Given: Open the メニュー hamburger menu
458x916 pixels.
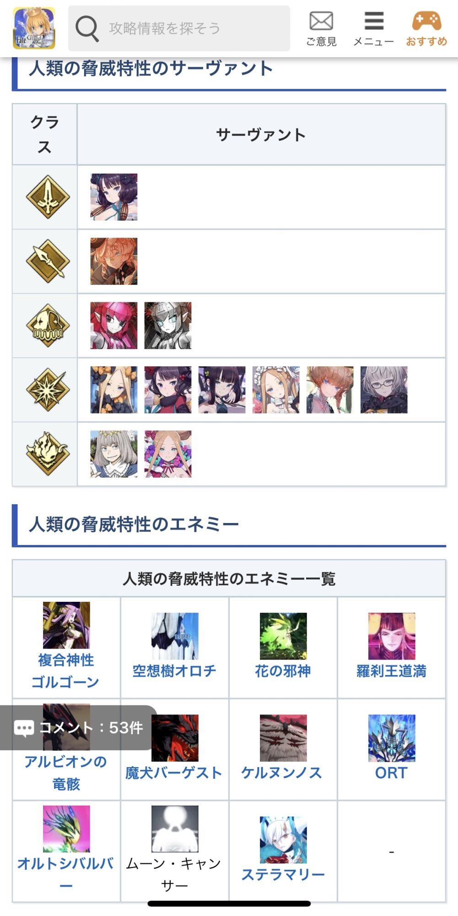Looking at the screenshot, I should pyautogui.click(x=374, y=28).
